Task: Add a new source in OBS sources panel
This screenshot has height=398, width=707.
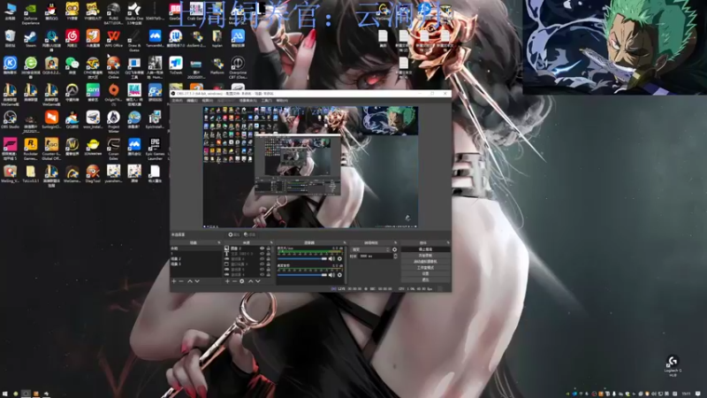Action: coord(227,281)
